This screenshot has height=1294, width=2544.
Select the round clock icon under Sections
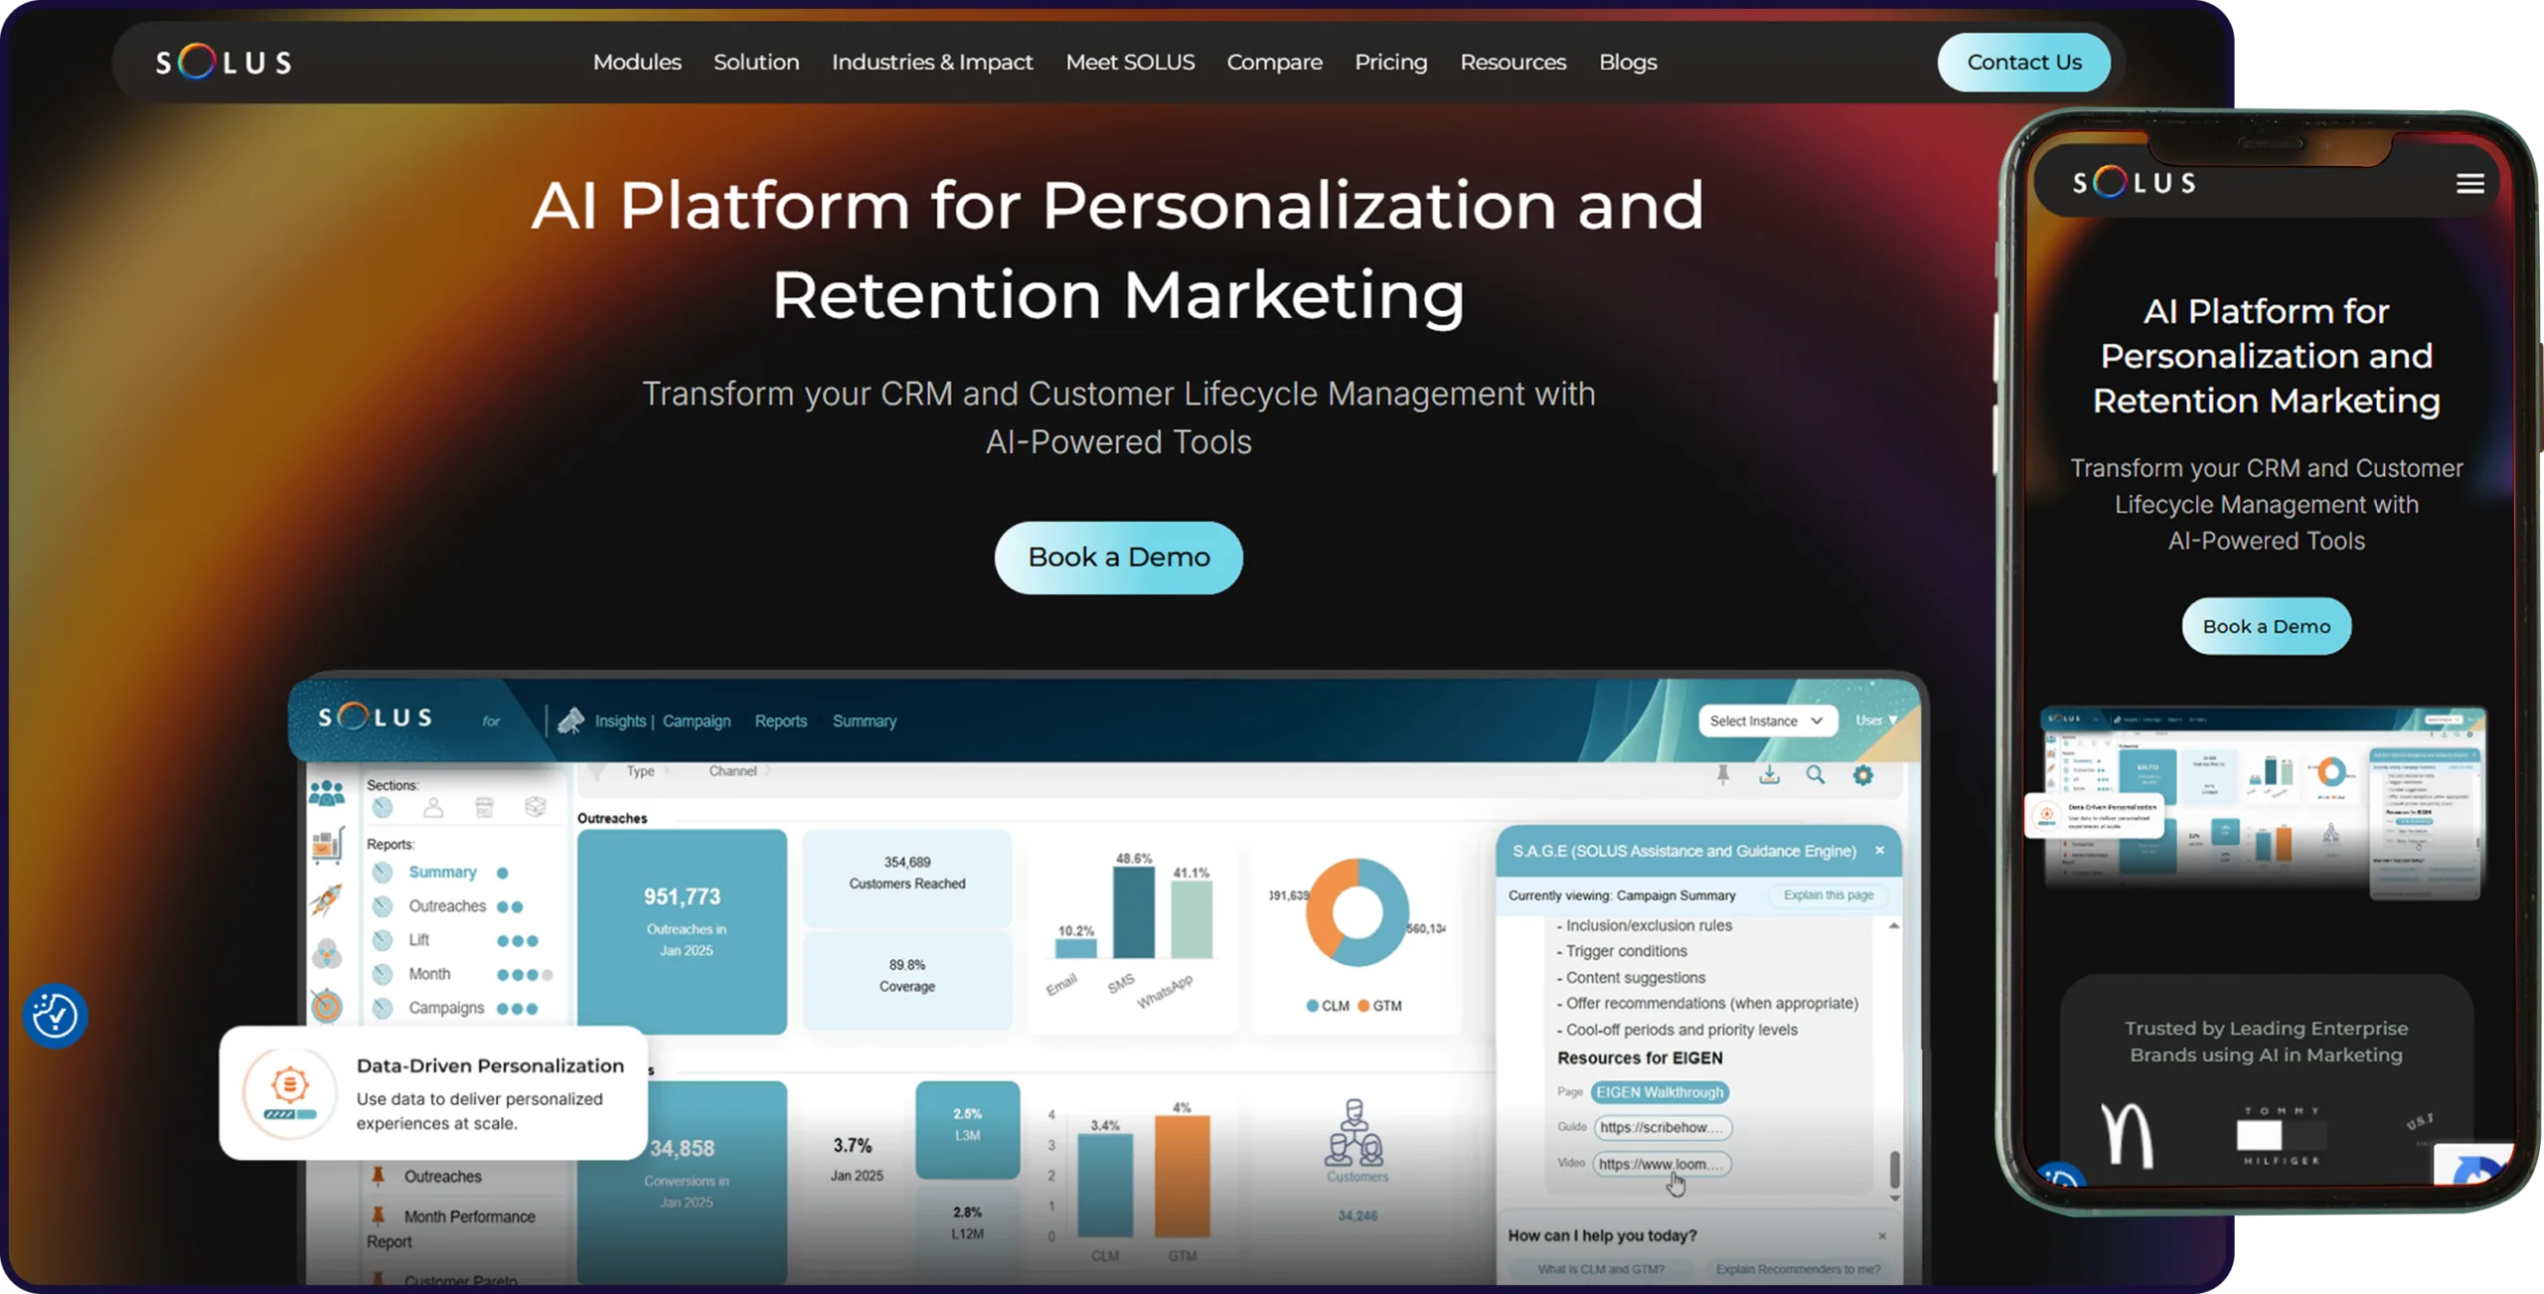click(x=383, y=808)
